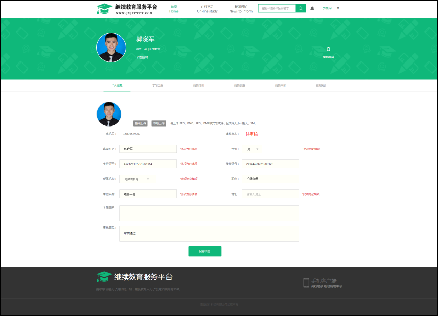Expand the user account dropdown arrow
Screen dimensions: 438x316
[338, 8]
